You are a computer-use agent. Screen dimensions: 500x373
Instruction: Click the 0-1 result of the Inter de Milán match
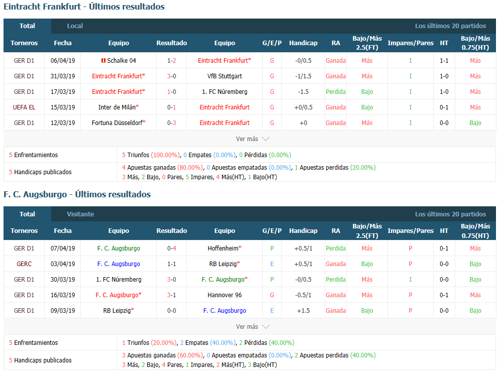(171, 107)
